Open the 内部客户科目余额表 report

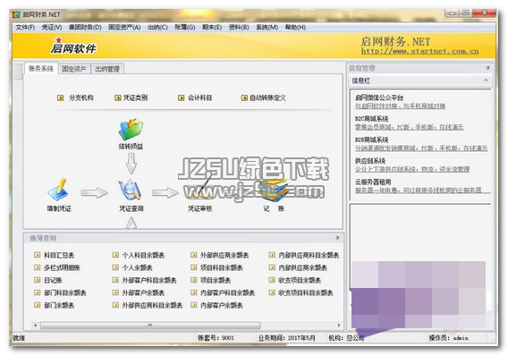[223, 292]
